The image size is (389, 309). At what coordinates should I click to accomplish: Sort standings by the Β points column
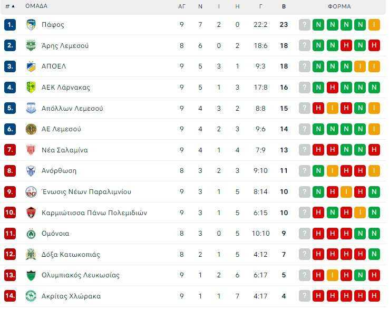click(284, 6)
